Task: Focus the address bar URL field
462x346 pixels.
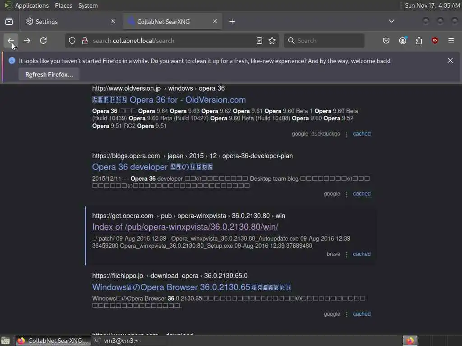Action: tap(171, 41)
